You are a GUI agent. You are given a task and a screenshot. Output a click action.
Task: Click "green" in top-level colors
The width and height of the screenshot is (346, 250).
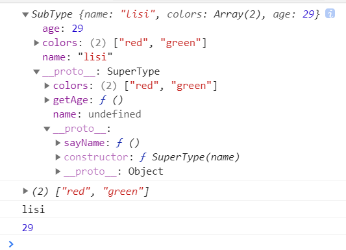point(180,43)
